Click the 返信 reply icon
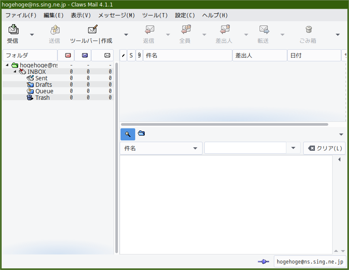The height and width of the screenshot is (270, 349). tap(149, 29)
